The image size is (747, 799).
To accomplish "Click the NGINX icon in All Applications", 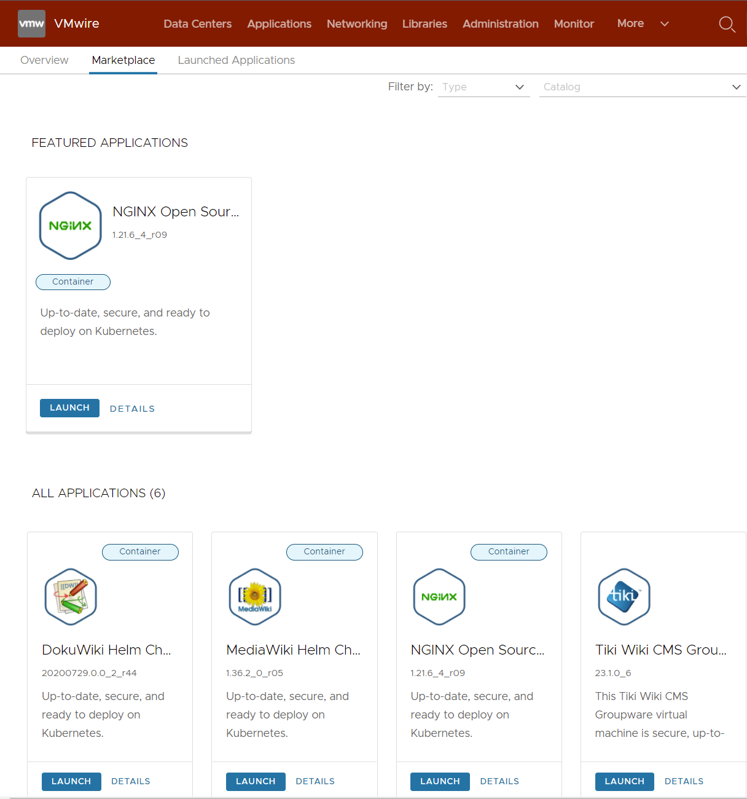I will tap(439, 597).
